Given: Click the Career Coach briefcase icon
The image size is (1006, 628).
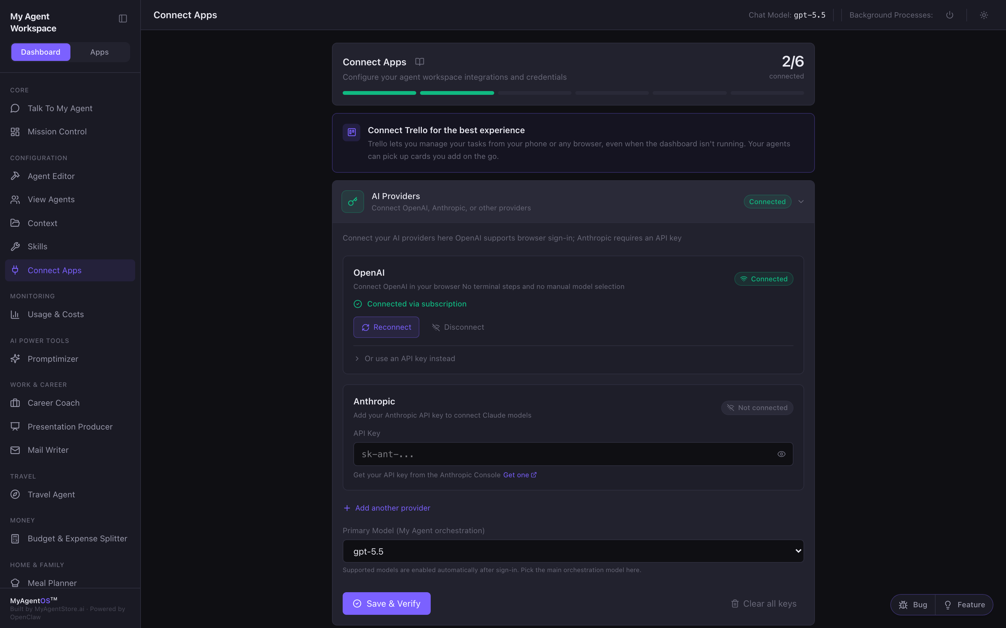Looking at the screenshot, I should 15,403.
